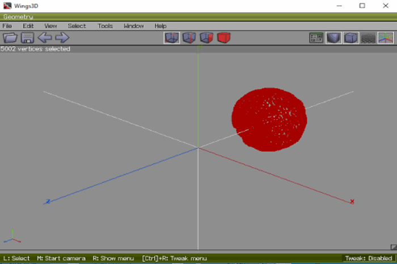Open a file with the folder icon
397x264 pixels.
coord(10,38)
